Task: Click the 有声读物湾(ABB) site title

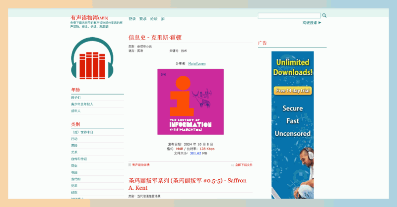Action: (x=89, y=18)
